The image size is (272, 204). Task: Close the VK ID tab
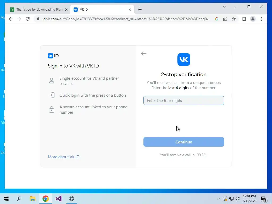130,10
